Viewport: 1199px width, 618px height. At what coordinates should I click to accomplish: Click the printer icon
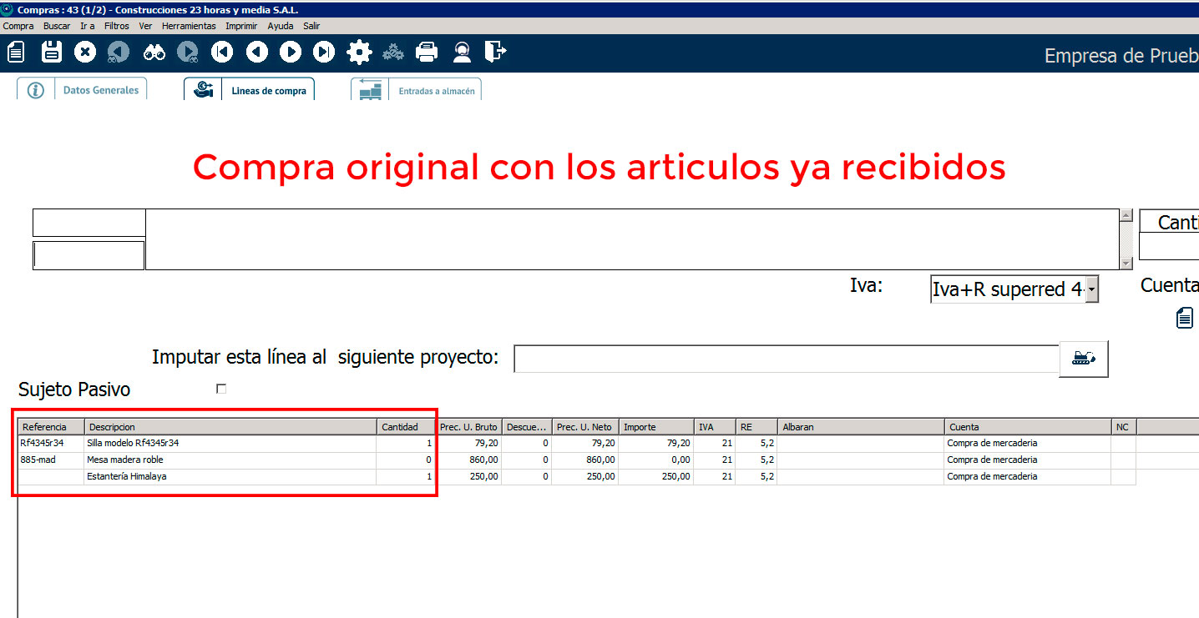tap(427, 53)
